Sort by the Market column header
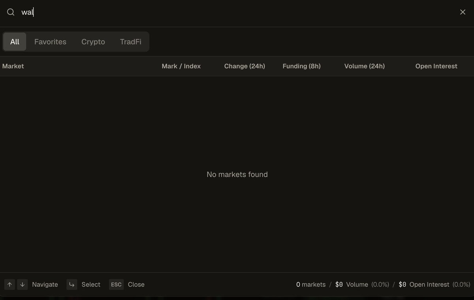The image size is (474, 300). point(13,66)
